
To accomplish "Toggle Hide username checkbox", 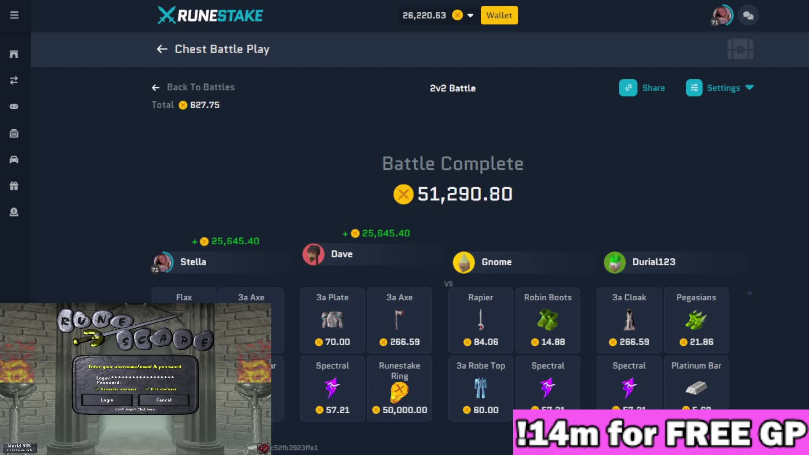I will (x=147, y=389).
